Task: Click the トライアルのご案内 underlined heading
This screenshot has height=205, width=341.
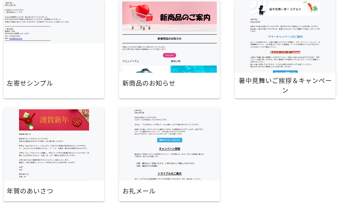Action: tap(169, 173)
